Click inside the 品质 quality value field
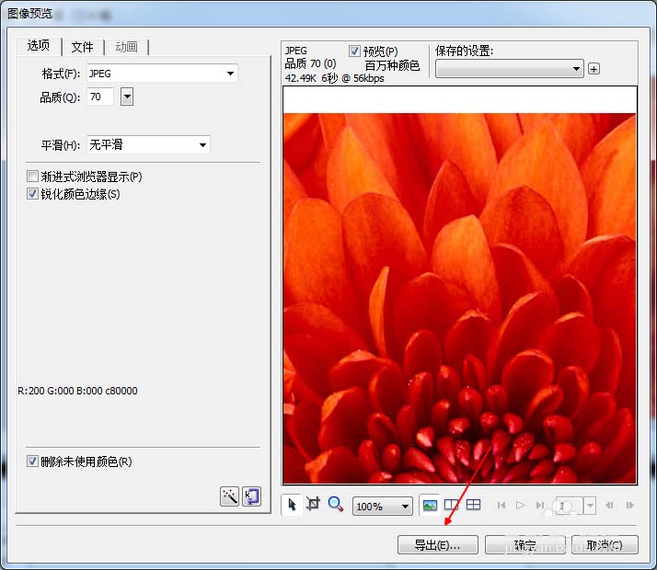 [99, 97]
